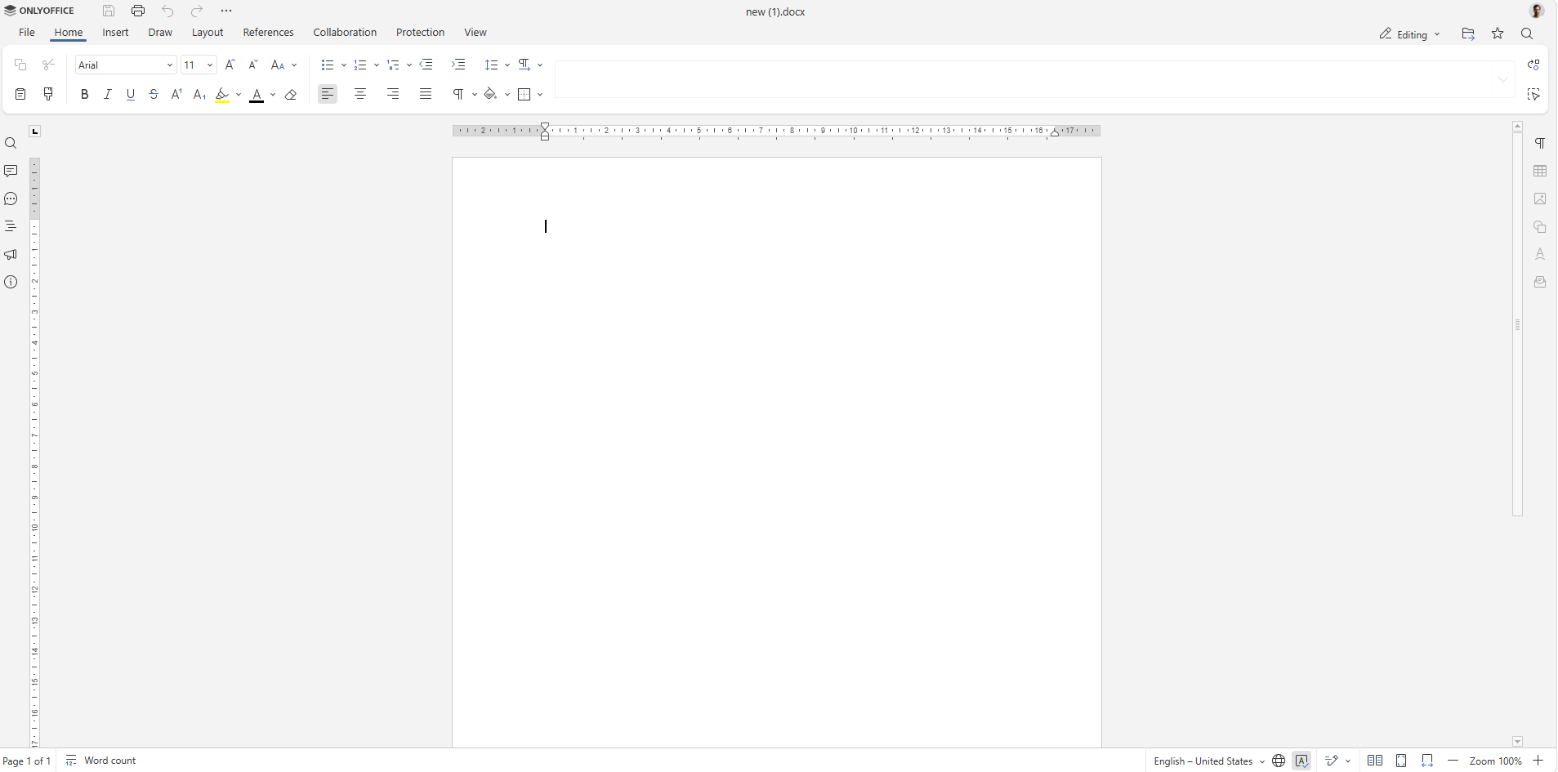Click the Strikethrough formatting icon
Image resolution: width=1558 pixels, height=772 pixels.
tap(154, 95)
